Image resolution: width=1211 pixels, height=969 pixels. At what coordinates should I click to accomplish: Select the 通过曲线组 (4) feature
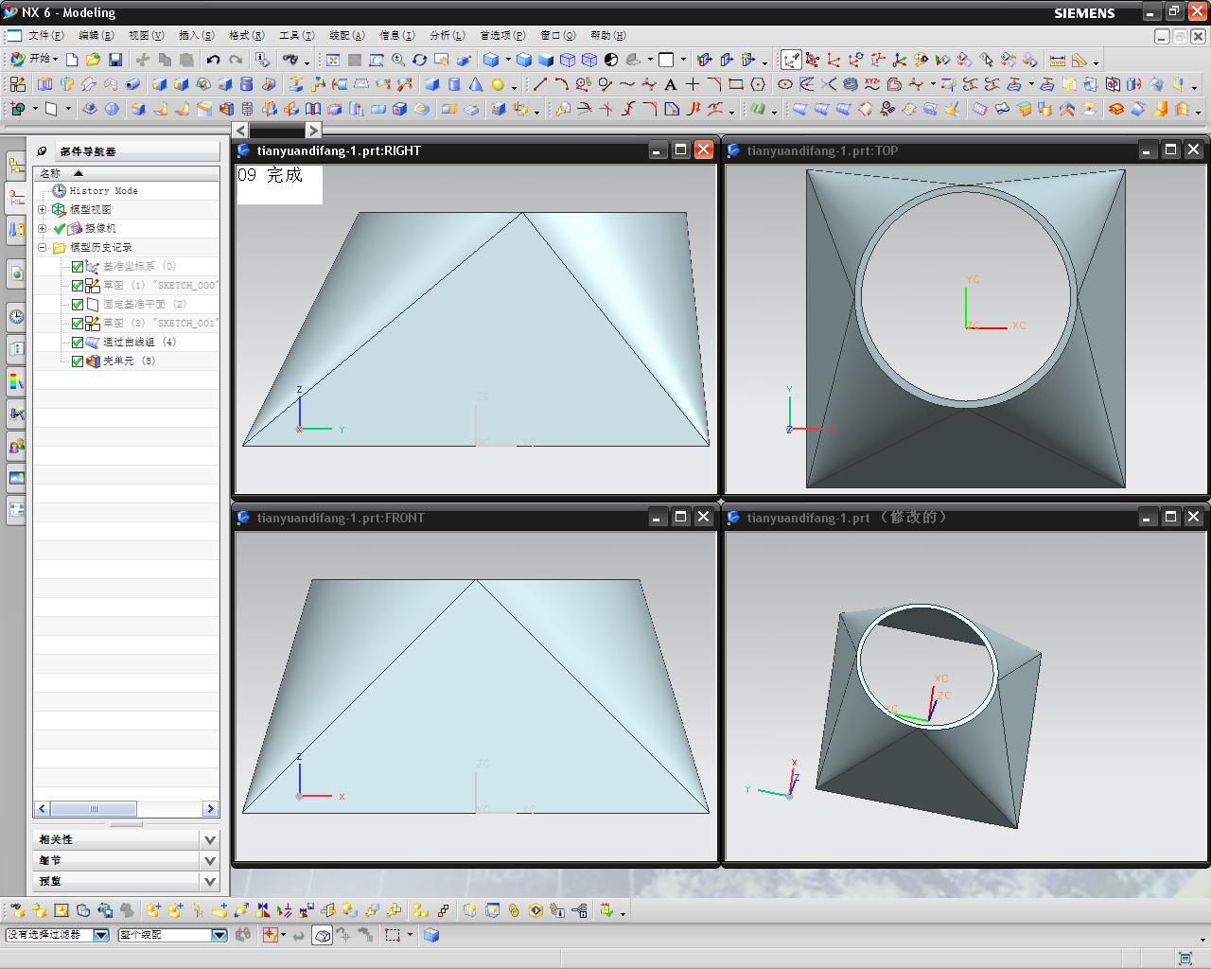139,343
